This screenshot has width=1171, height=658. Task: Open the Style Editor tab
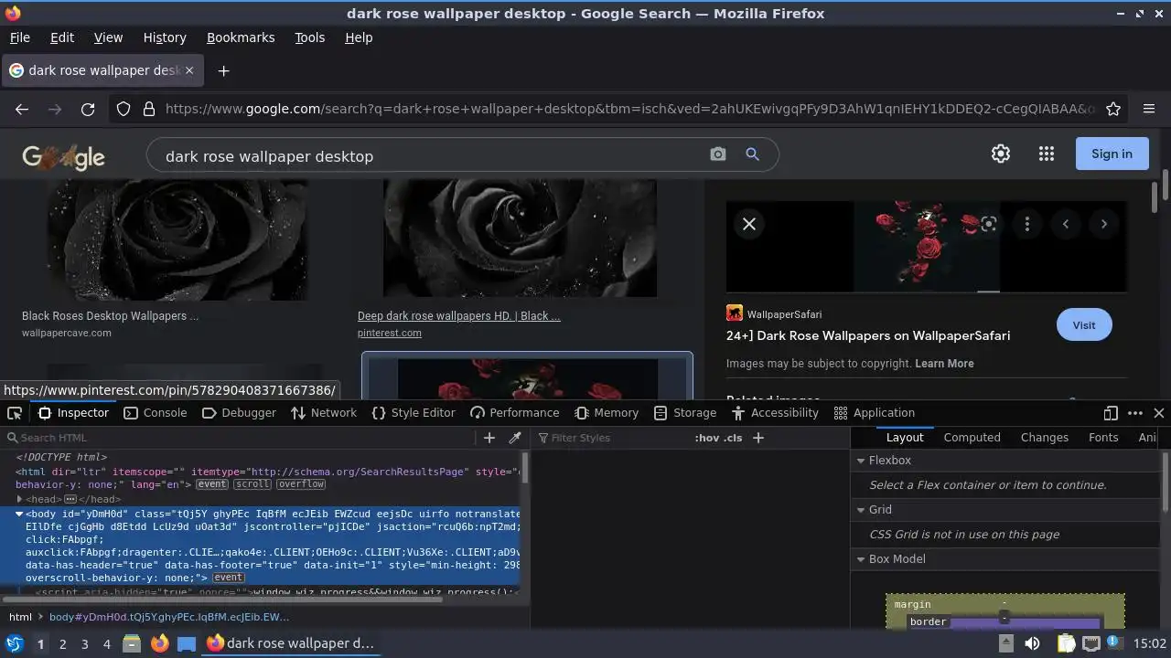coord(414,413)
